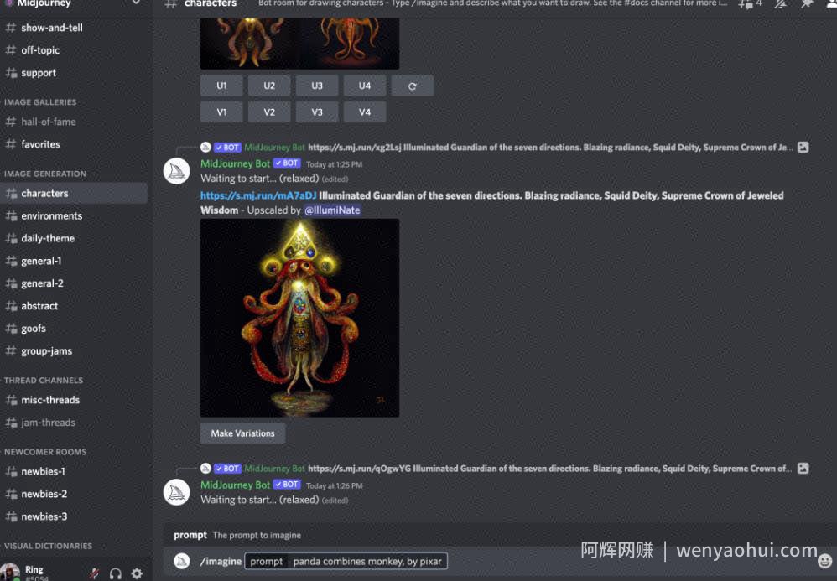837x581 pixels.
Task: Click the re-roll refresh icon button
Action: (x=412, y=86)
